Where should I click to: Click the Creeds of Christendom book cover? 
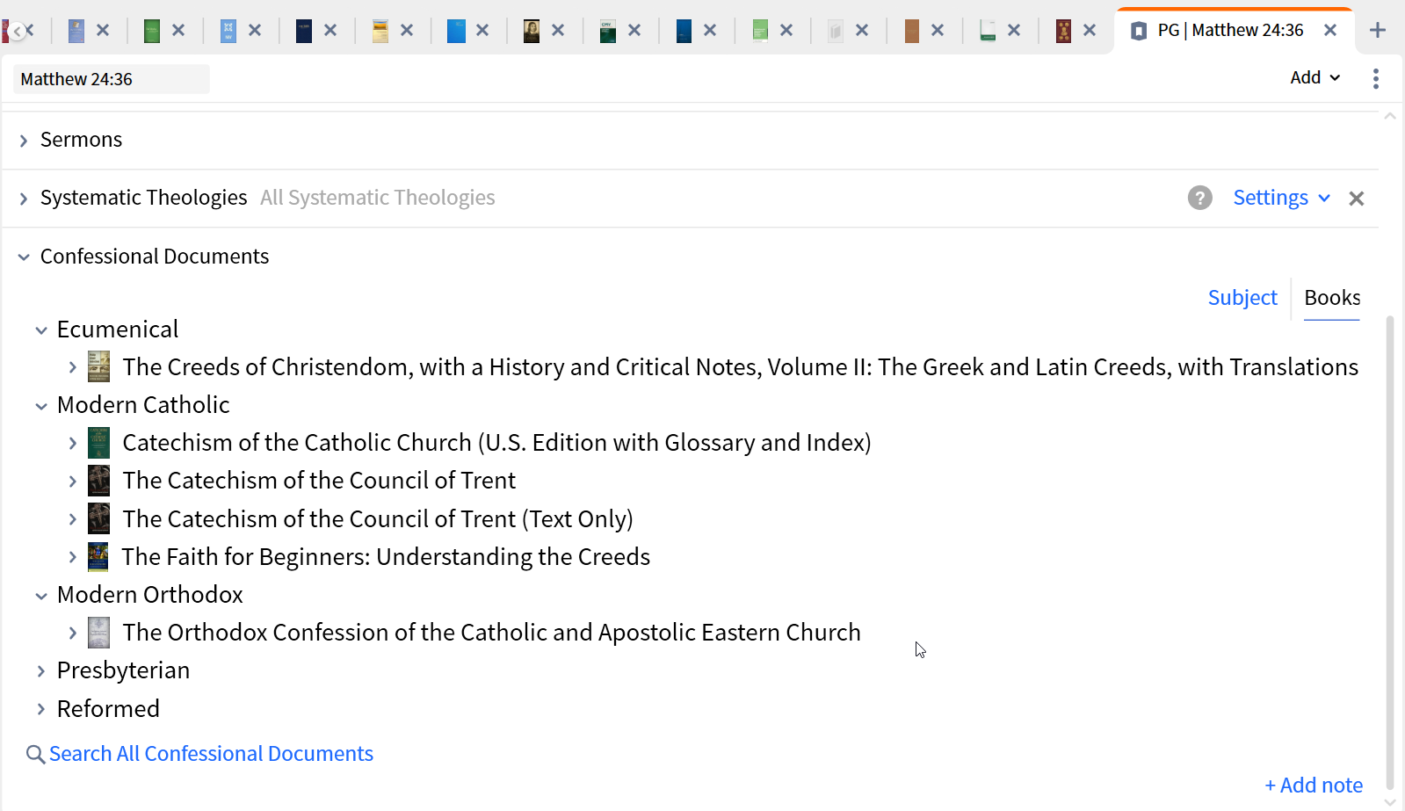coord(99,367)
